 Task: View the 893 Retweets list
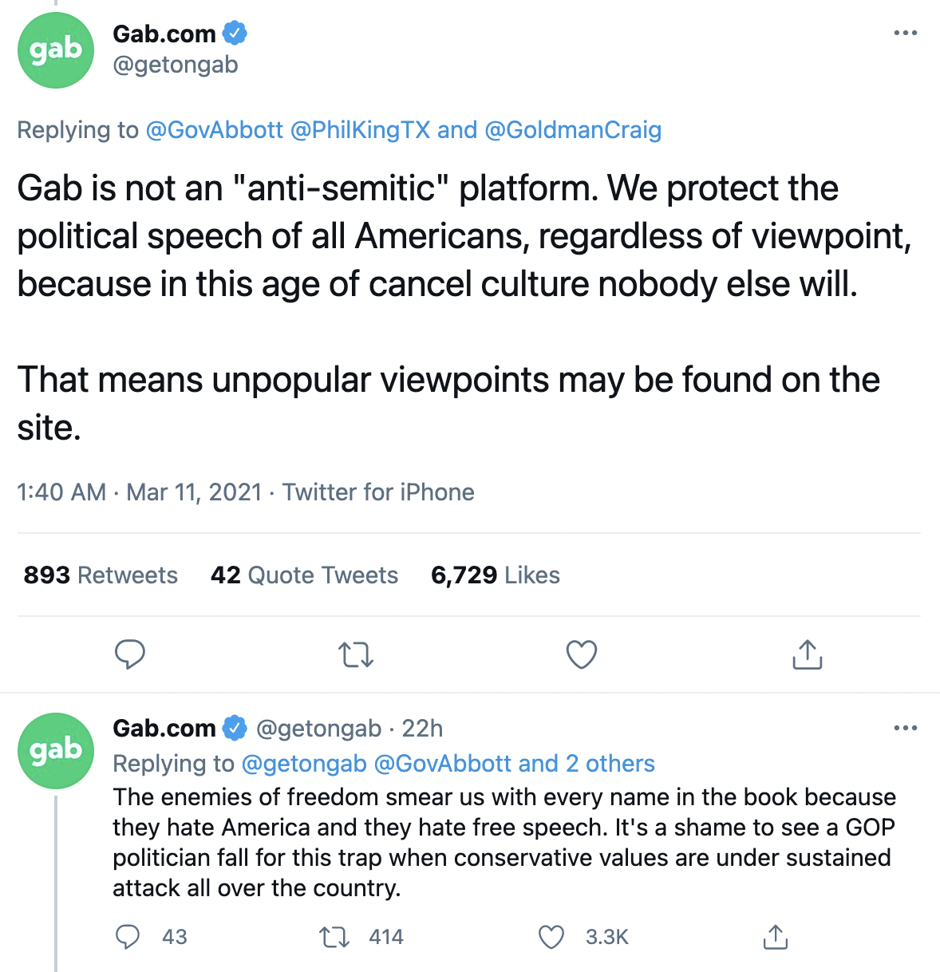pyautogui.click(x=101, y=575)
